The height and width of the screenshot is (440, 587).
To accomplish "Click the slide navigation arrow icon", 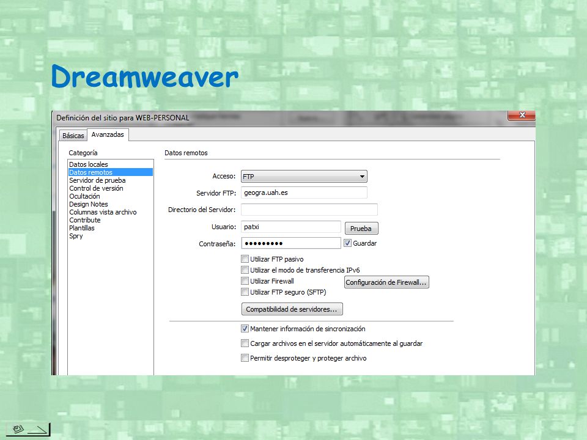I will pyautogui.click(x=29, y=430).
